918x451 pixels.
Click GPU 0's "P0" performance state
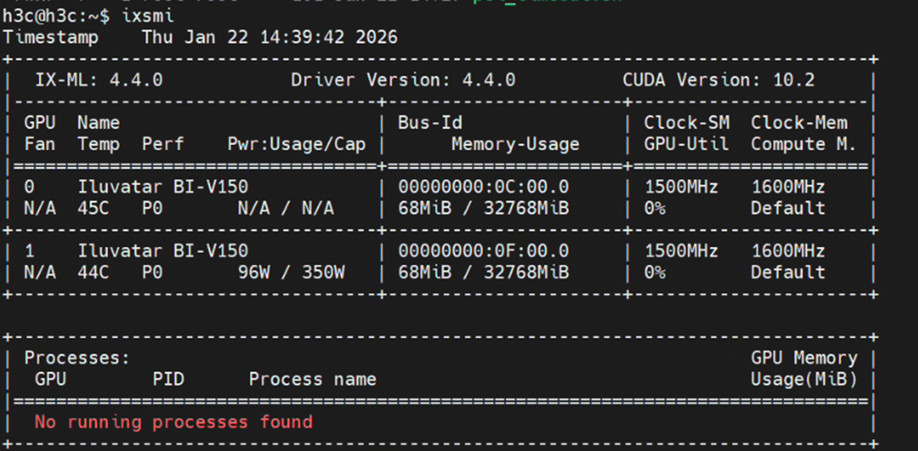tap(152, 209)
